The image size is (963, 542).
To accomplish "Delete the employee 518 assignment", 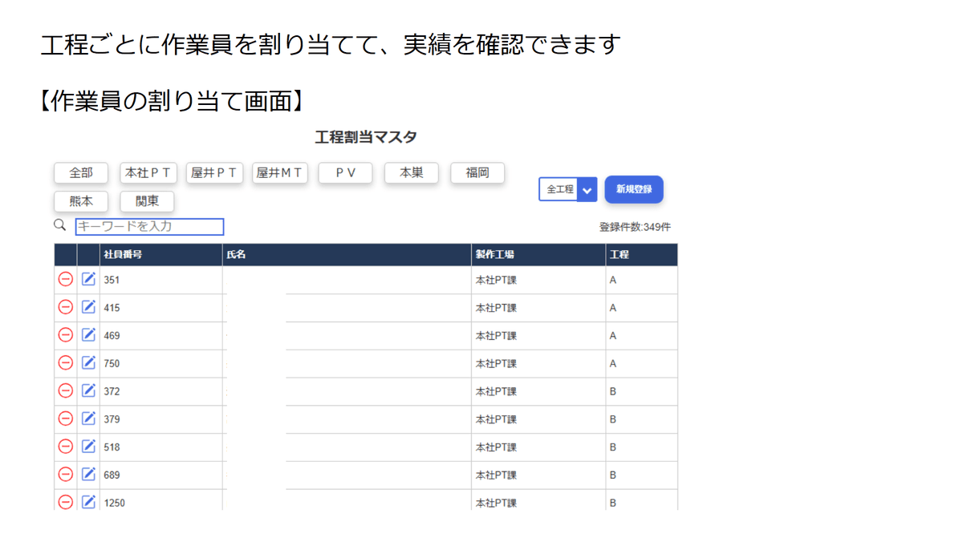I will [x=66, y=447].
